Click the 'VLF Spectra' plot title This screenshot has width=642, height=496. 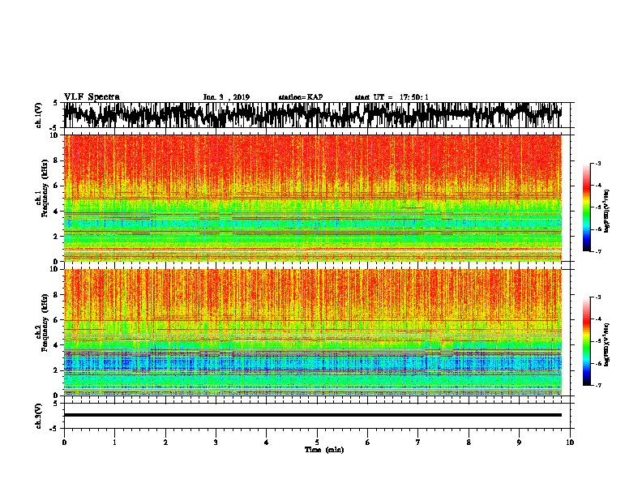[92, 97]
